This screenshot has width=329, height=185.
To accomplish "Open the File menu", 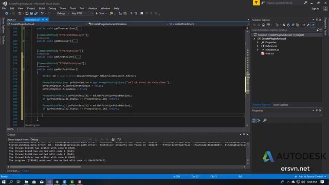I will tap(4, 8).
